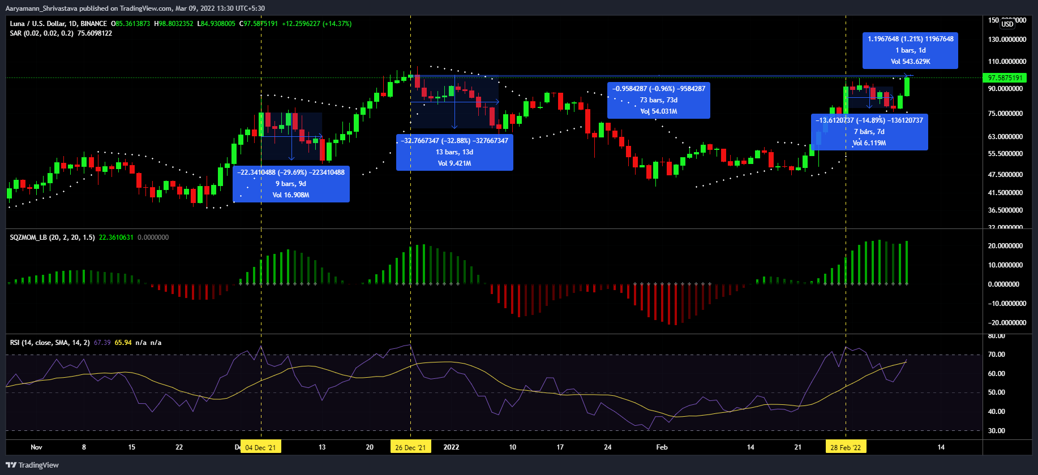Image resolution: width=1038 pixels, height=475 pixels.
Task: Select the 26 Dec '21 date marker
Action: point(410,447)
